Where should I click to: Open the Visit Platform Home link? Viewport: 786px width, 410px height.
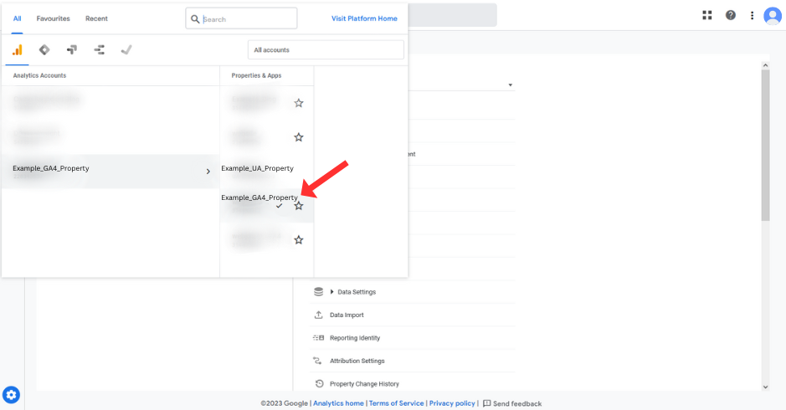pyautogui.click(x=364, y=18)
